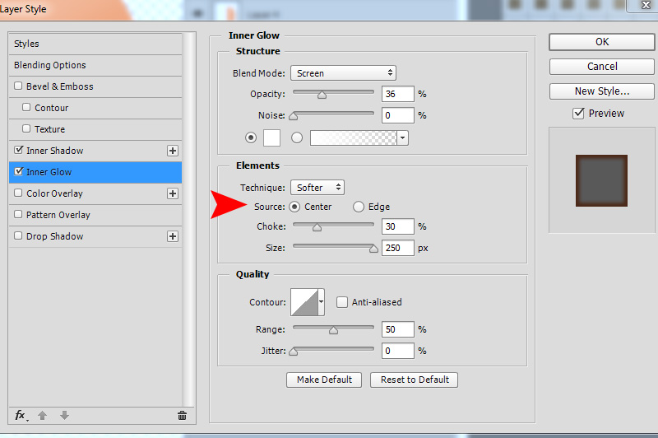Enable the Contour sub-option checkbox
658x438 pixels.
pos(26,108)
